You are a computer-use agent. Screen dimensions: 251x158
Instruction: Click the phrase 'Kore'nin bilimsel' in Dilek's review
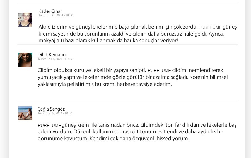(209, 77)
